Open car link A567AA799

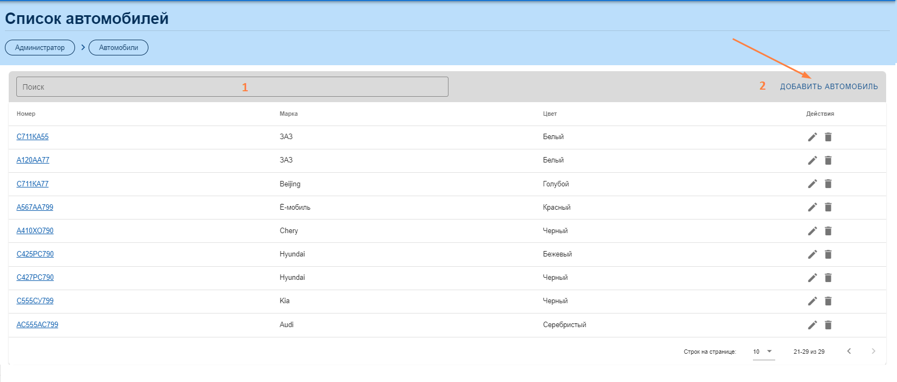pos(35,207)
